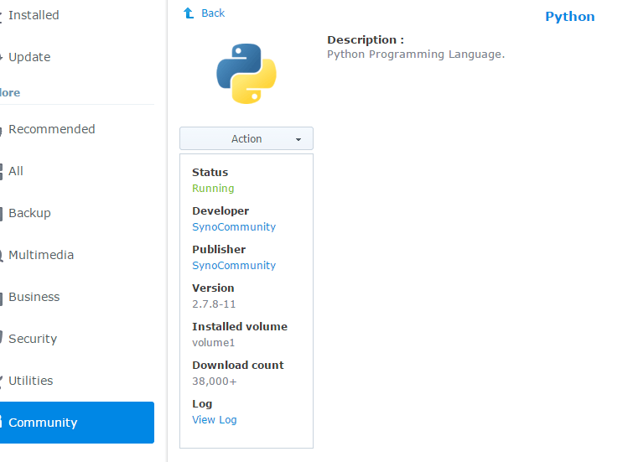Open the Installed packages section
This screenshot has width=633, height=462.
[x=34, y=15]
